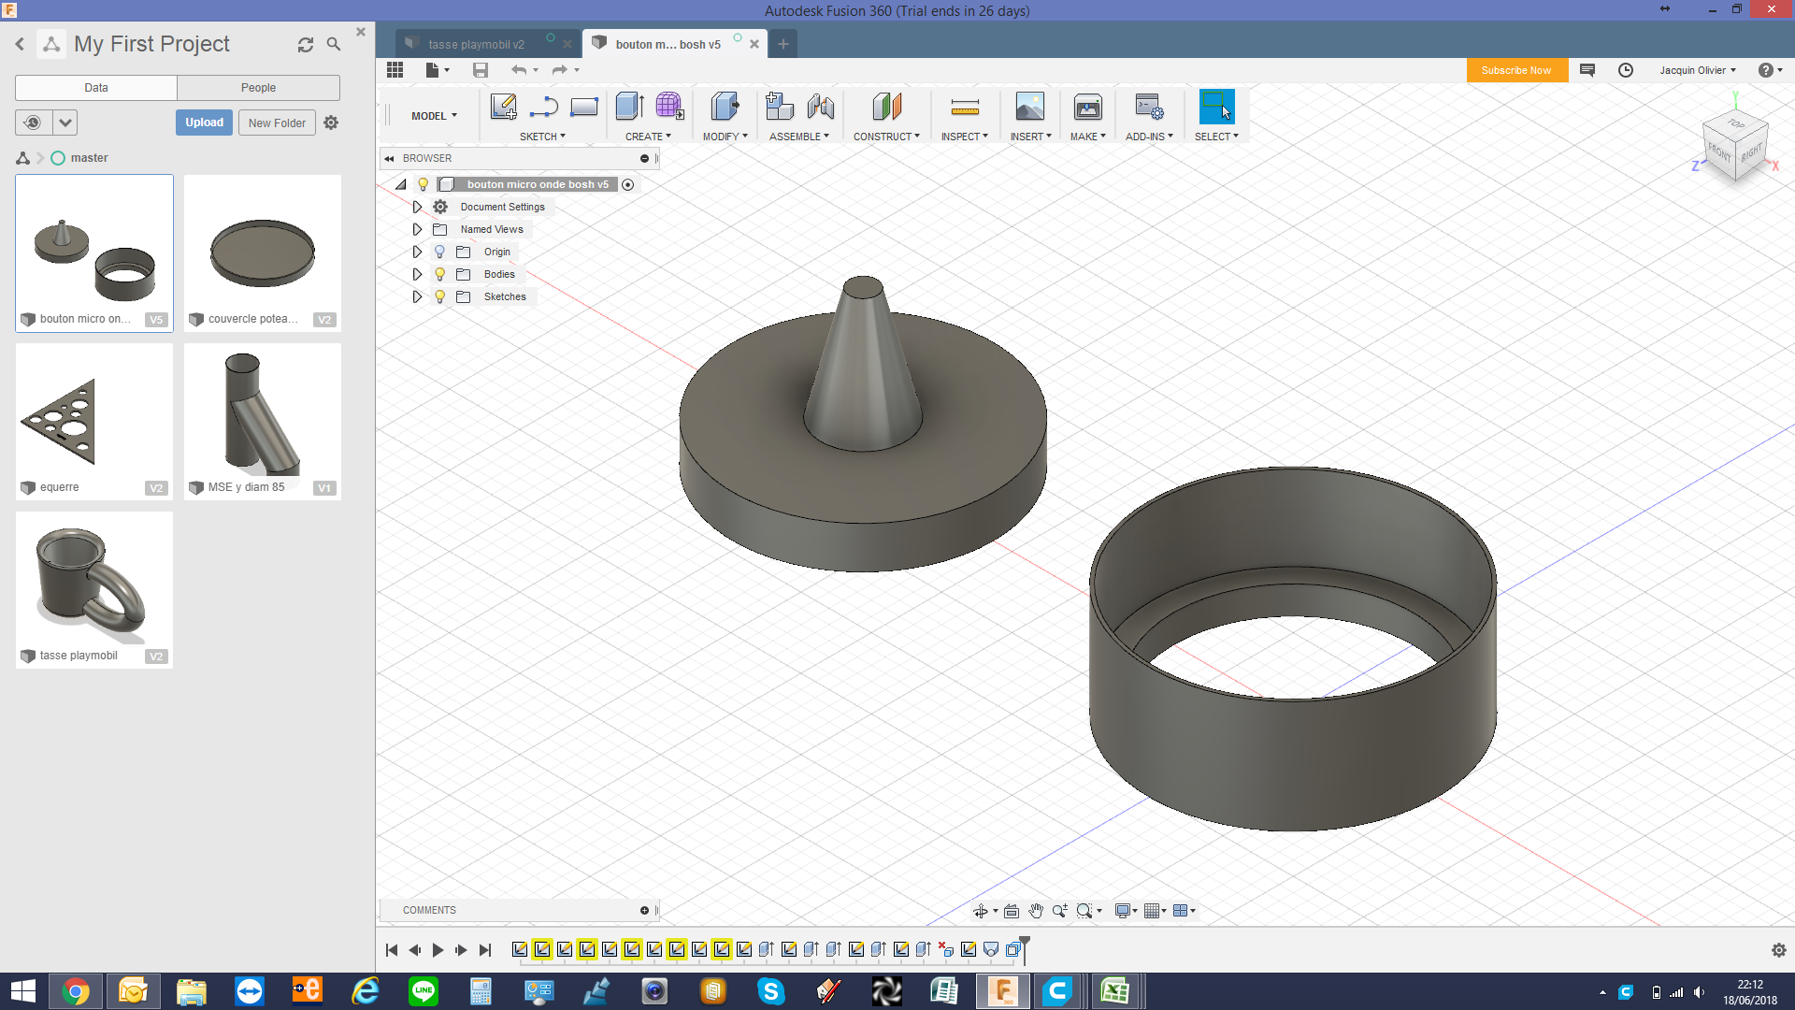Click the Create Sketch tool icon
This screenshot has height=1010, width=1795.
[x=503, y=107]
